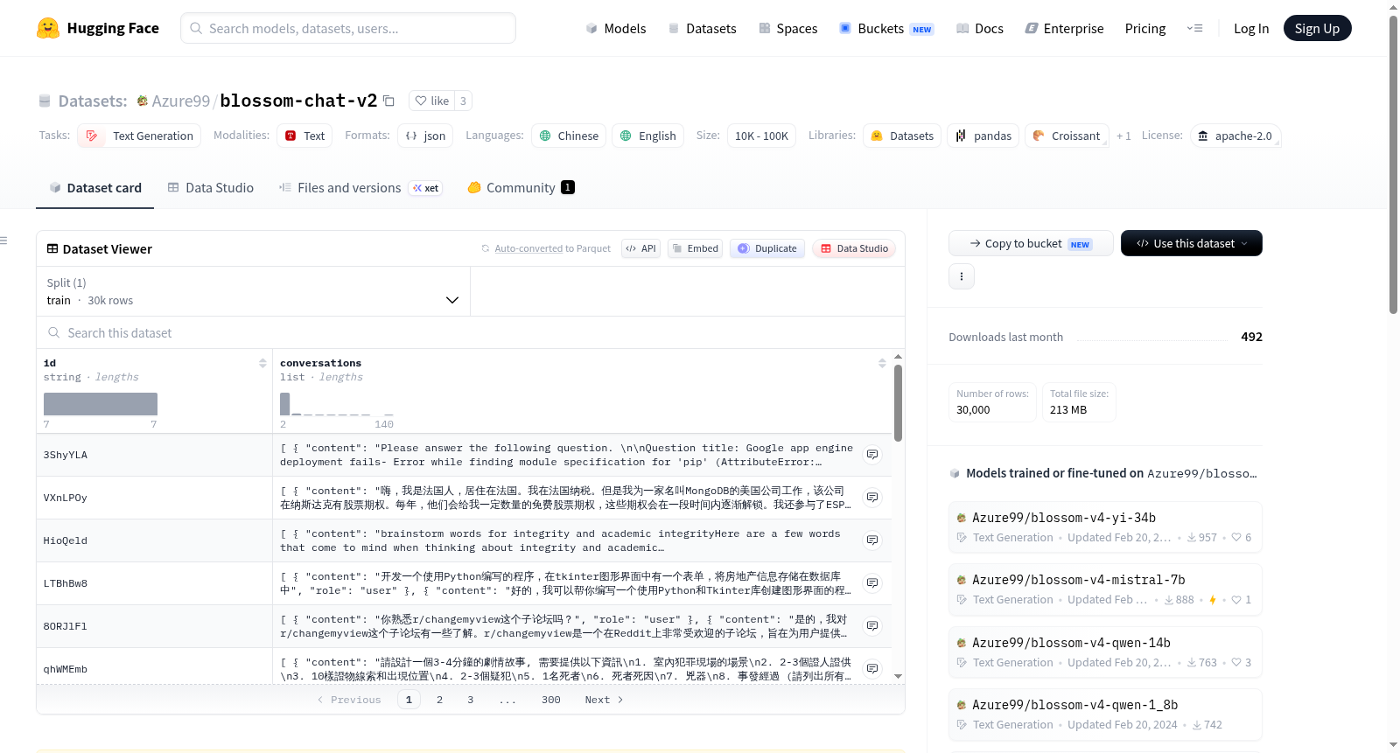Jump to page 300 of rows
Screen dimensions: 1400x753
550,700
